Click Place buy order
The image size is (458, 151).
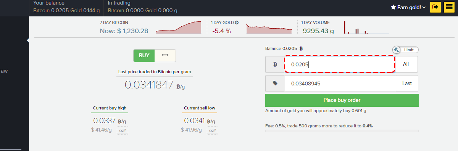click(342, 100)
